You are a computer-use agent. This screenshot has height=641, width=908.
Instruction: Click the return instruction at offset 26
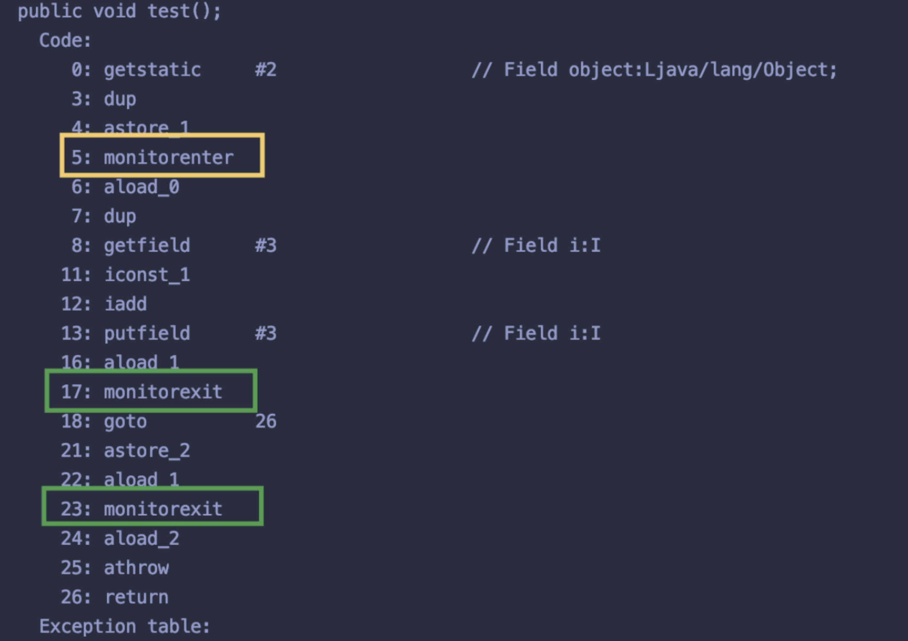pos(136,597)
